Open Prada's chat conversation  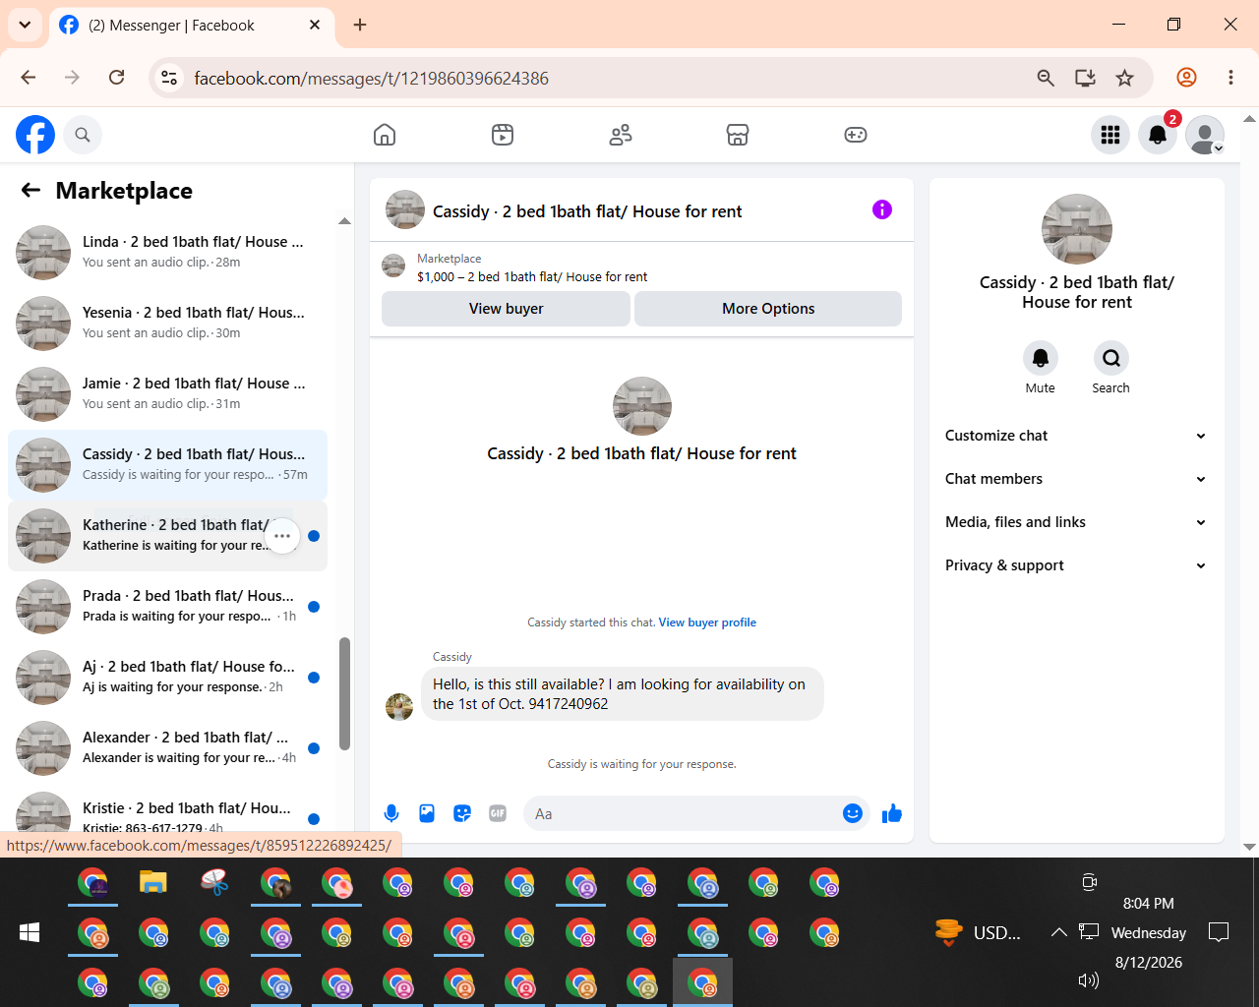pos(167,607)
